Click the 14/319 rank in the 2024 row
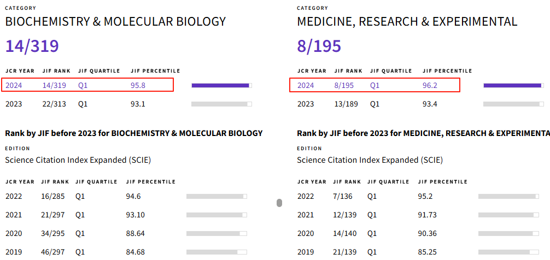The width and height of the screenshot is (550, 260). click(x=54, y=85)
